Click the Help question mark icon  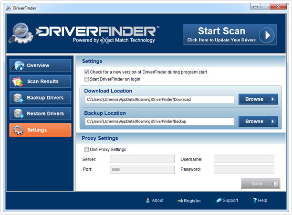(255, 200)
